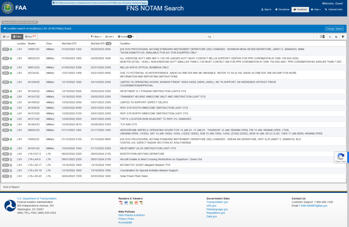Click the Change Search button
Screen dimensions: 349x227
coord(334,29)
